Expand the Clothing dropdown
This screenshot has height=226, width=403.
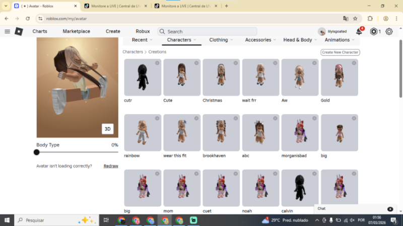(221, 40)
